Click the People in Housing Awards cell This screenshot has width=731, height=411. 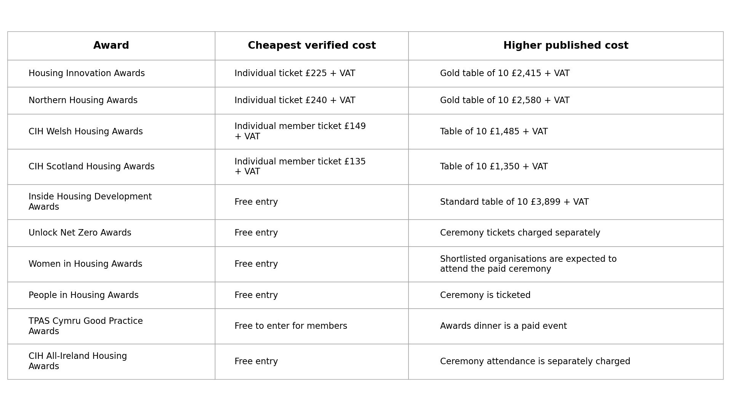point(111,295)
